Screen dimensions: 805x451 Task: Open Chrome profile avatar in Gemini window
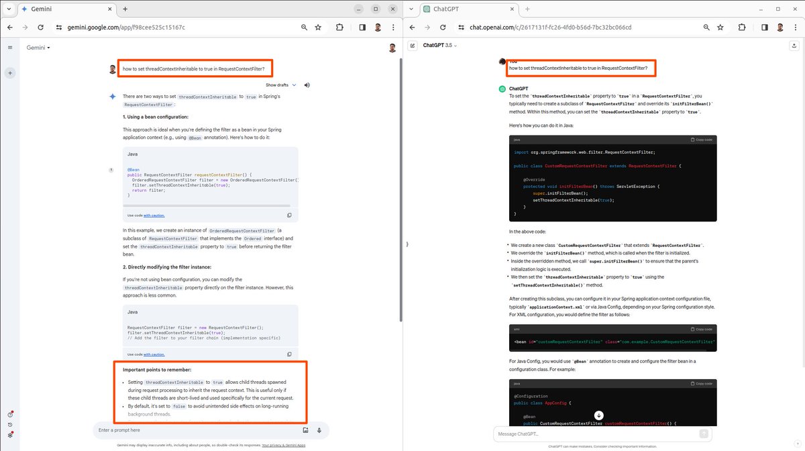point(378,28)
